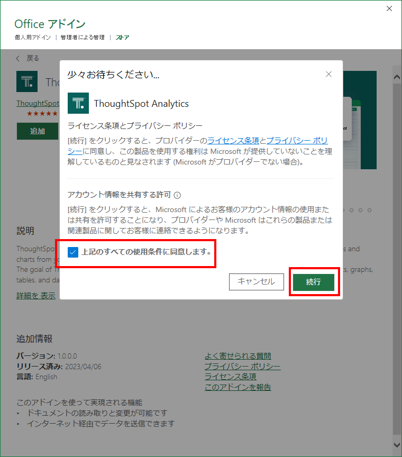Screen dimensions: 402x457
Task: Click the green 追加 button
Action: pos(38,131)
